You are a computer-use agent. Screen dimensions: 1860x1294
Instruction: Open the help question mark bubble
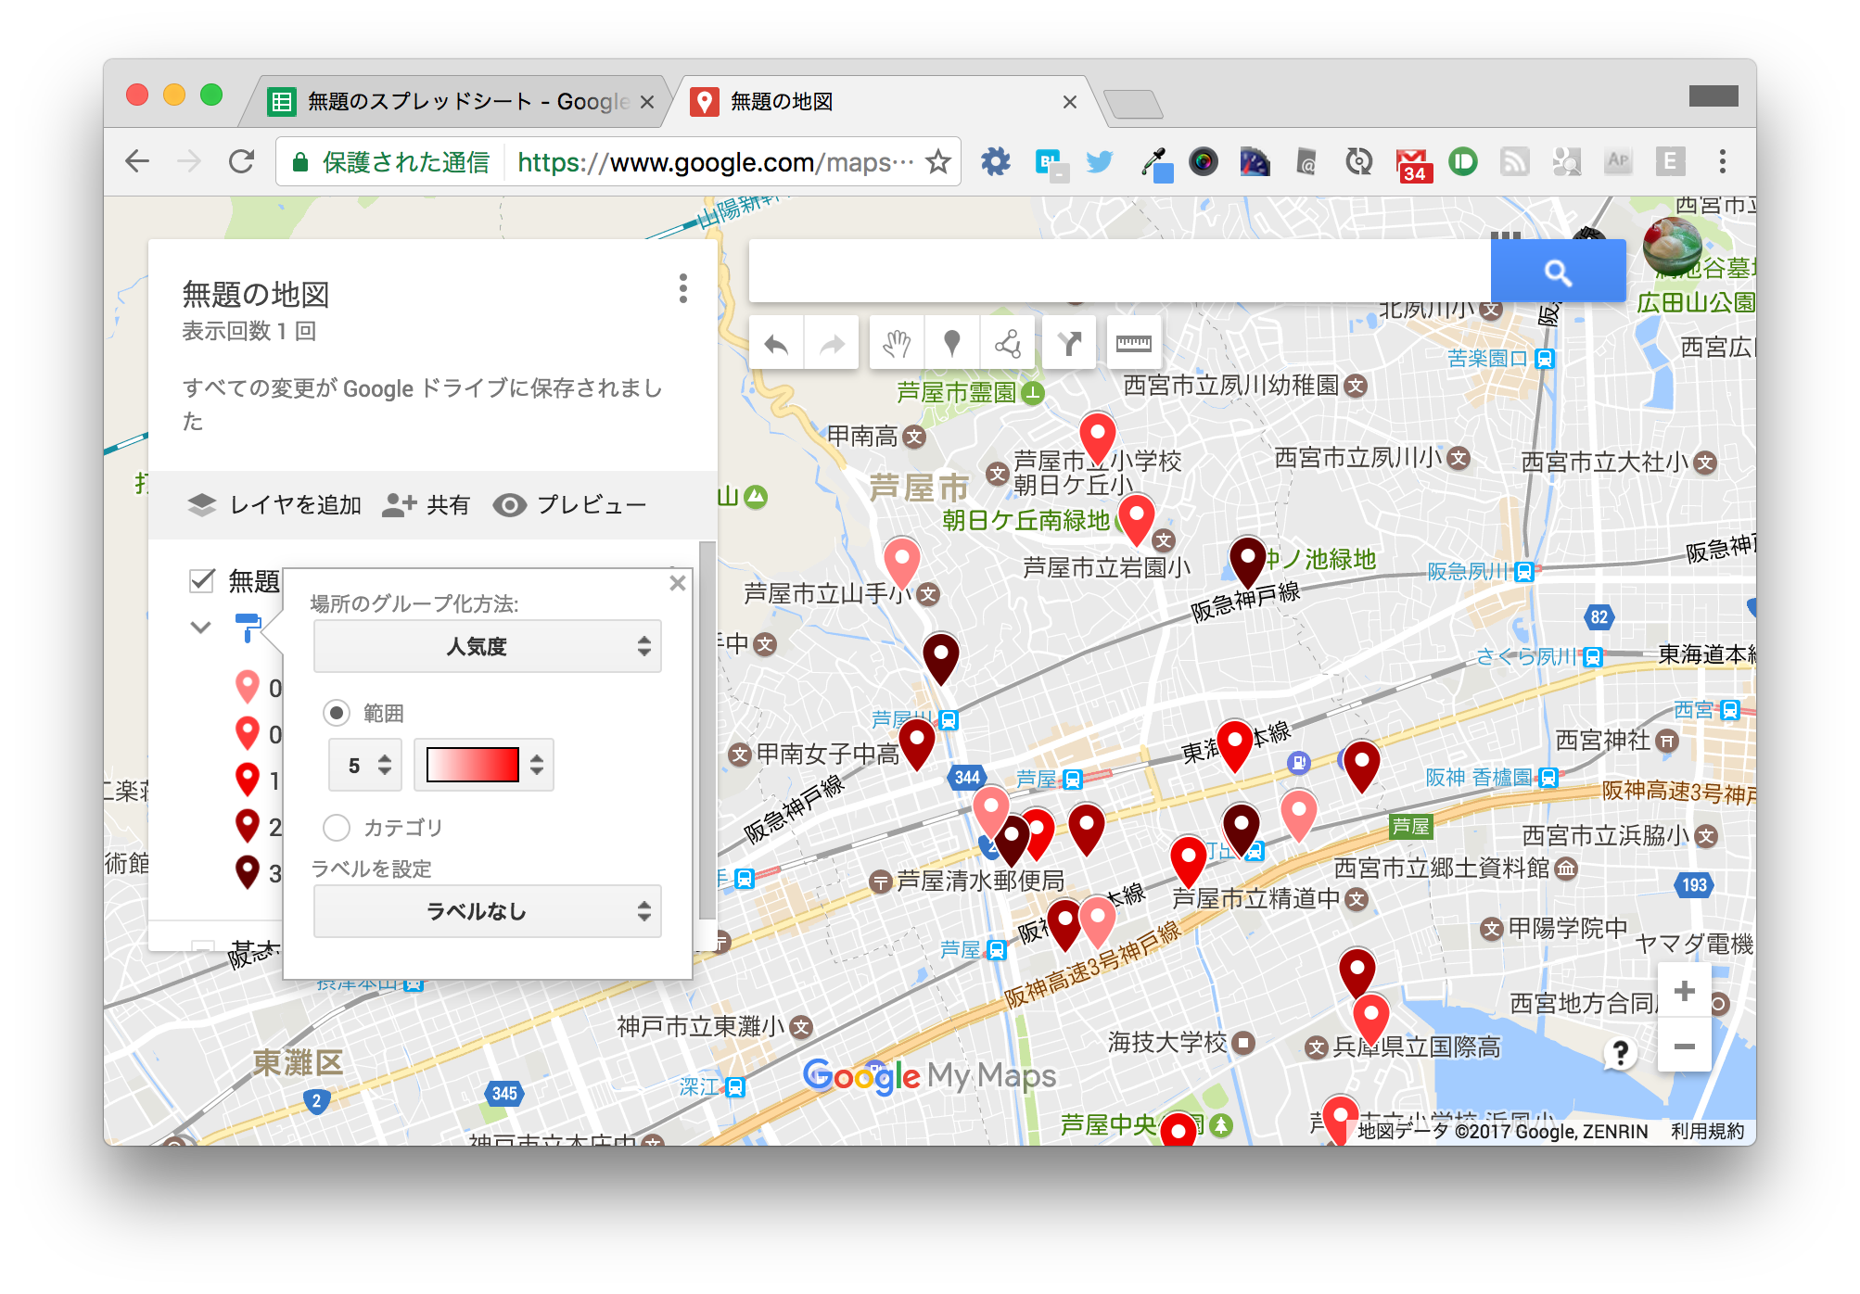pyautogui.click(x=1620, y=1053)
